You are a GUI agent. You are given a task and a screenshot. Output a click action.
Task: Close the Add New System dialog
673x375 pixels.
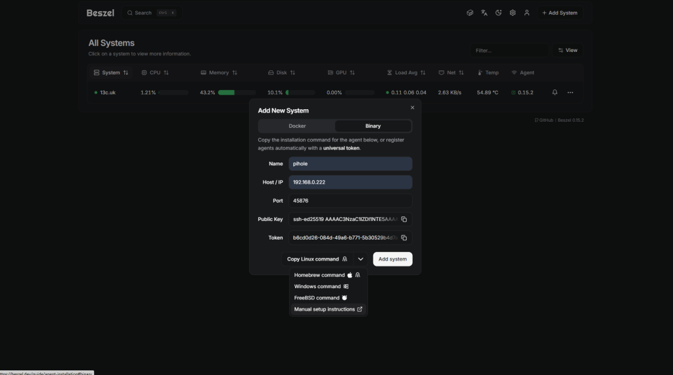[x=413, y=107]
